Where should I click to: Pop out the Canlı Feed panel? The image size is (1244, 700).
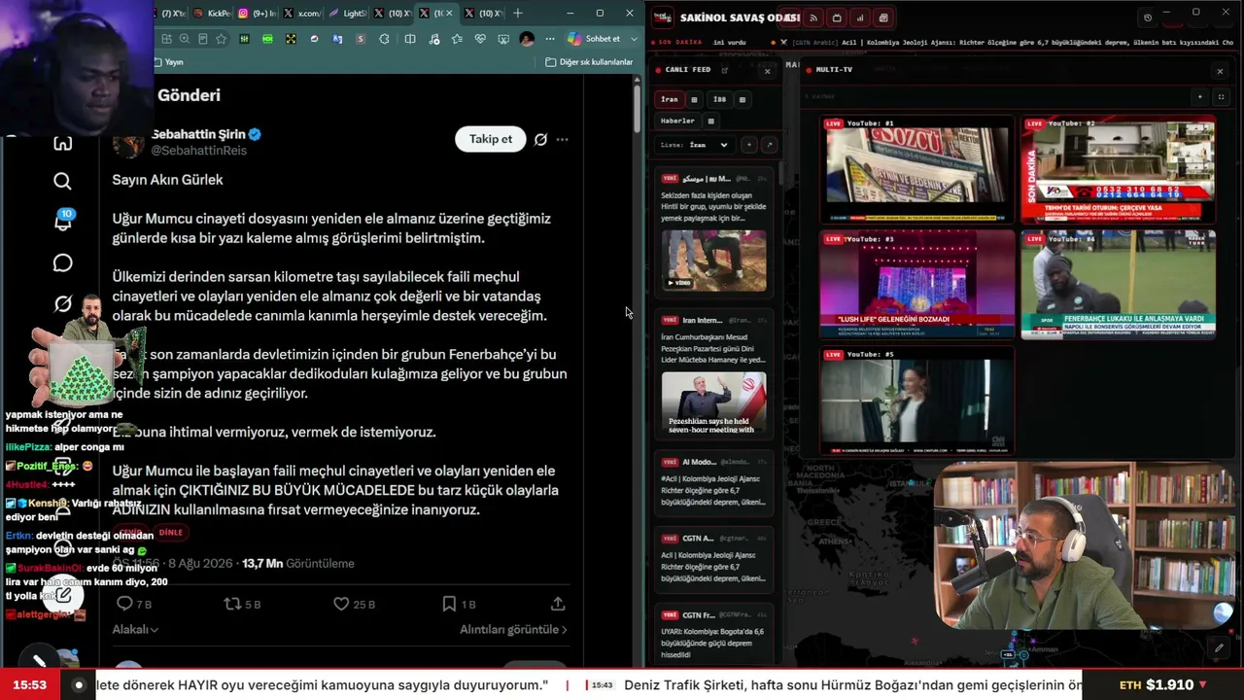click(725, 70)
